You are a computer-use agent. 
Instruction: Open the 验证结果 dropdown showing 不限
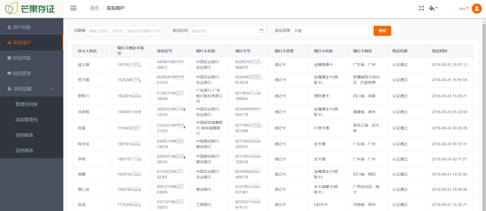(x=329, y=31)
